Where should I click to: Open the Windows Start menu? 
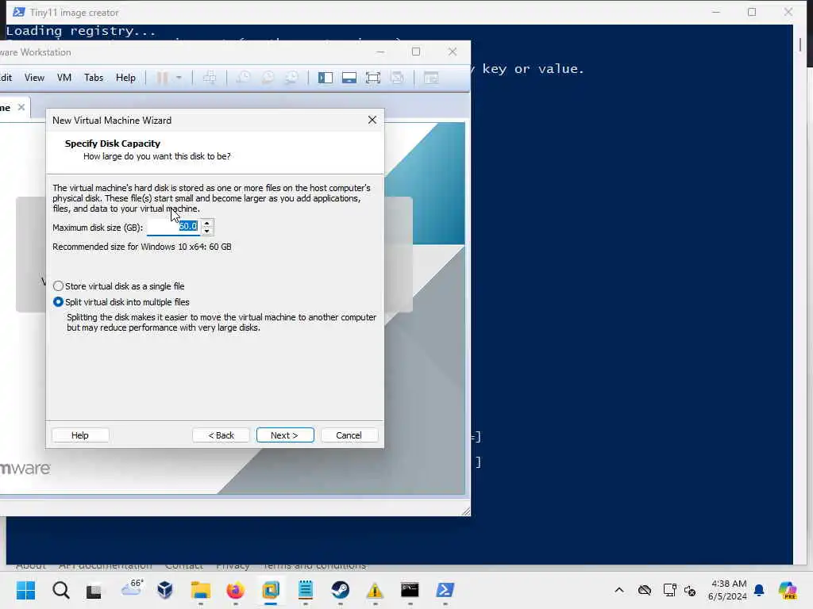[x=25, y=590]
